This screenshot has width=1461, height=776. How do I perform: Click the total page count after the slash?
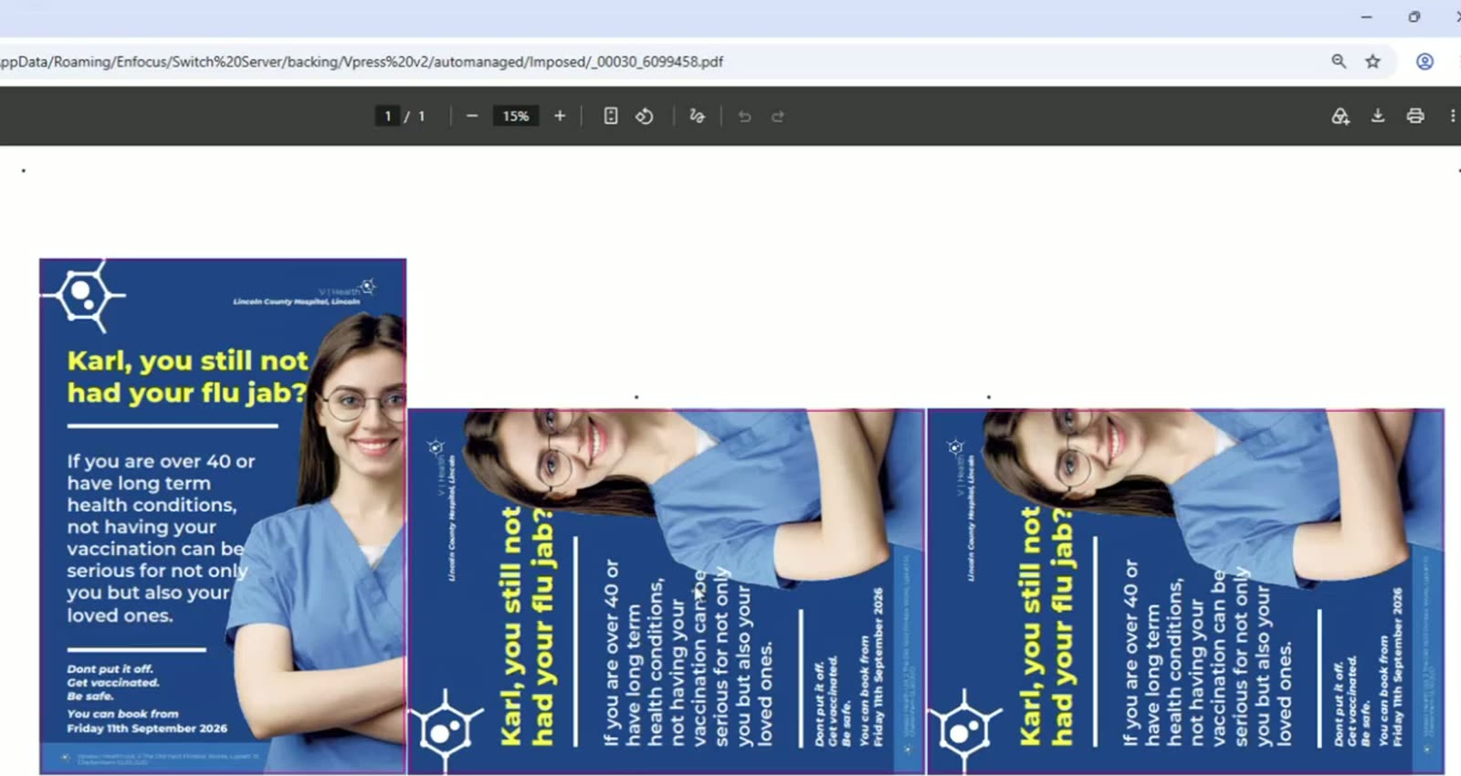click(421, 116)
